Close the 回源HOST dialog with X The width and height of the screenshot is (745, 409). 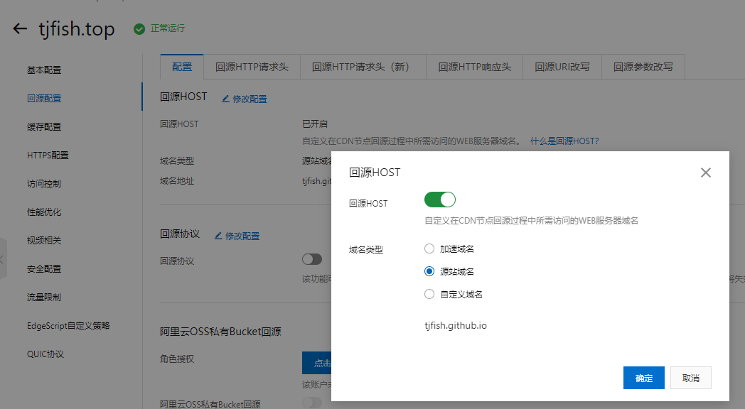pos(705,173)
